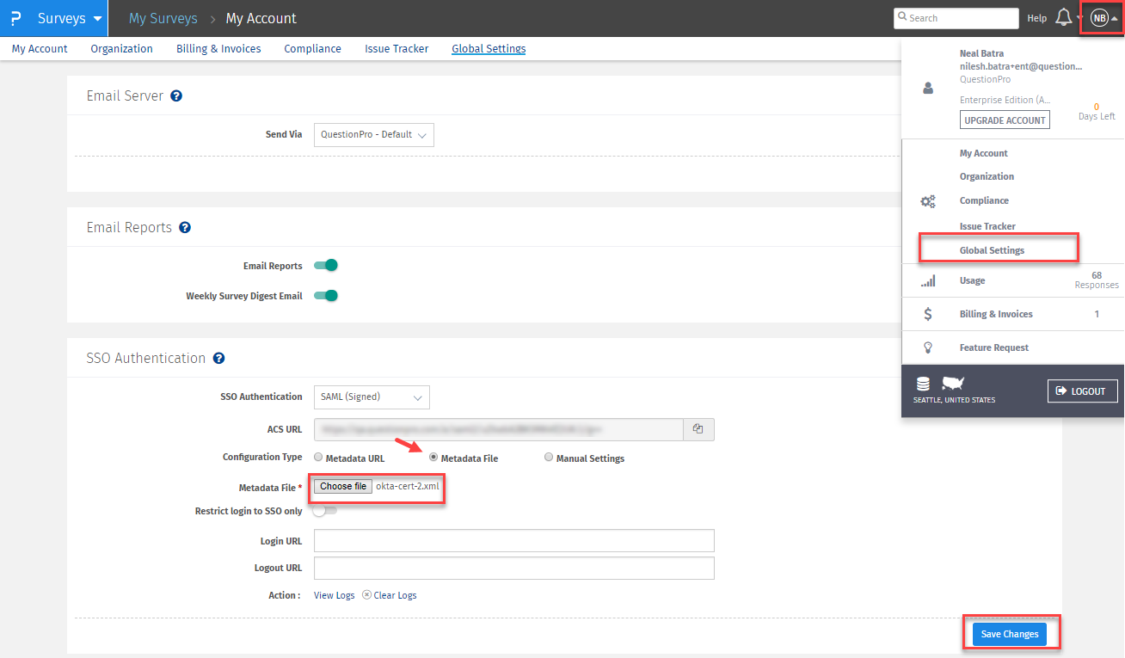Click the Email Reports help icon
The height and width of the screenshot is (658, 1125).
[185, 228]
